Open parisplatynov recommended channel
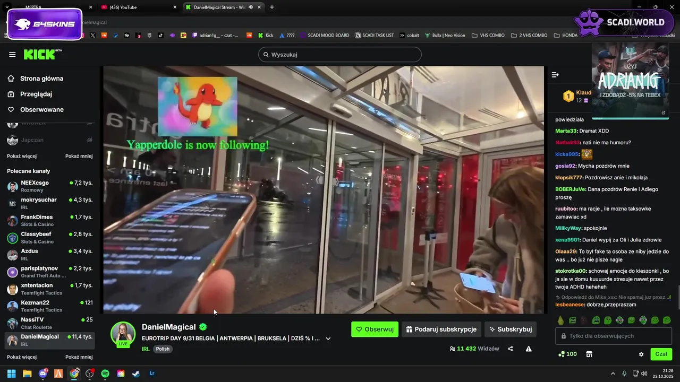Image resolution: width=680 pixels, height=382 pixels. pos(50,272)
